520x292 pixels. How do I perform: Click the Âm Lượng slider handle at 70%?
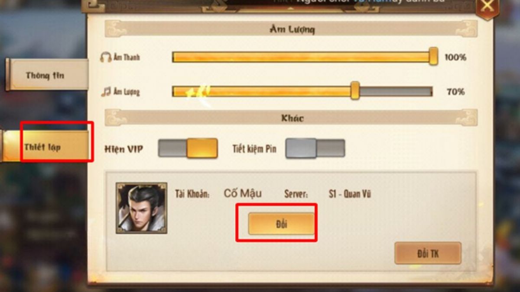pyautogui.click(x=355, y=91)
